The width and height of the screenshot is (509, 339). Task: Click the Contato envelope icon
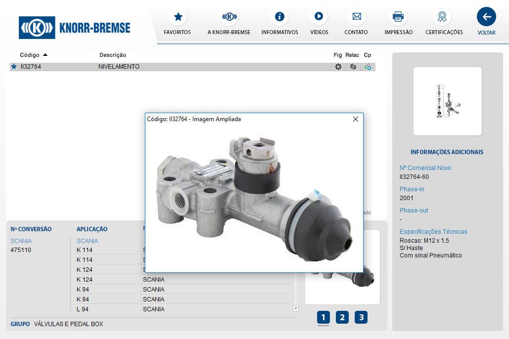click(x=356, y=17)
